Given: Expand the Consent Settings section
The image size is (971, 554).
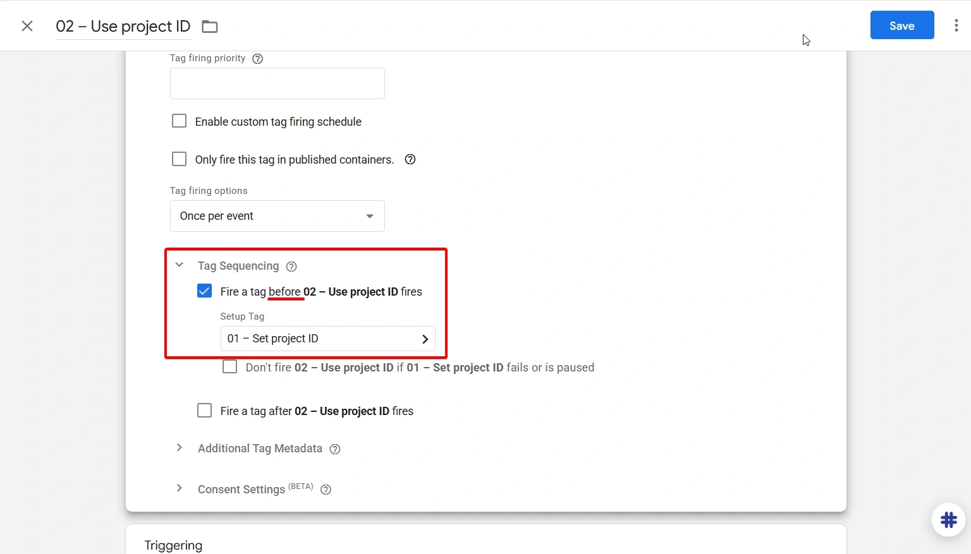Looking at the screenshot, I should tap(180, 488).
